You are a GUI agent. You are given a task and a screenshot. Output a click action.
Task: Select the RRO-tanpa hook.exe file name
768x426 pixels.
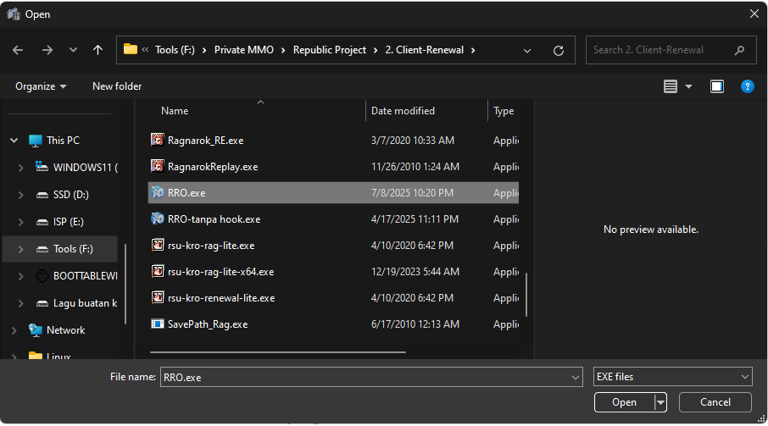(x=214, y=219)
